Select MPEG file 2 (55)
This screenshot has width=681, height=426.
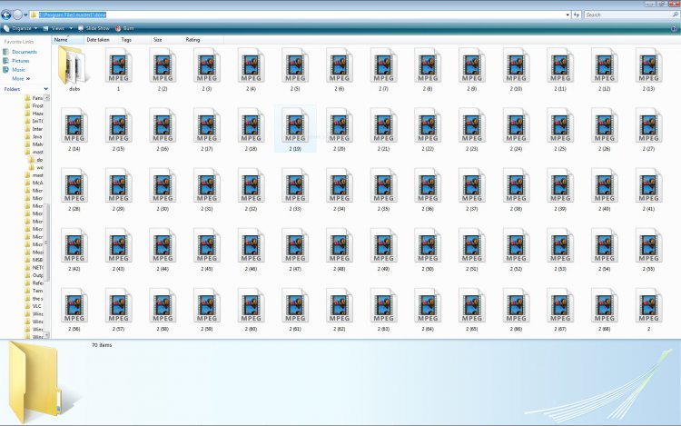(x=648, y=245)
